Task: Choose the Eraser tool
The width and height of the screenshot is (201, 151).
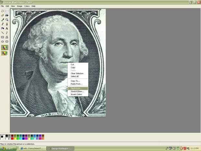Action: click(3, 15)
